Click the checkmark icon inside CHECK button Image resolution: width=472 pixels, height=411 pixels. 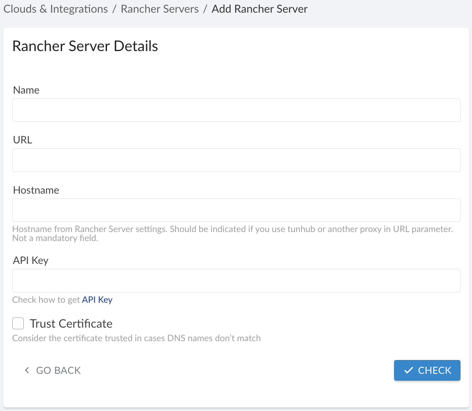[x=408, y=370]
